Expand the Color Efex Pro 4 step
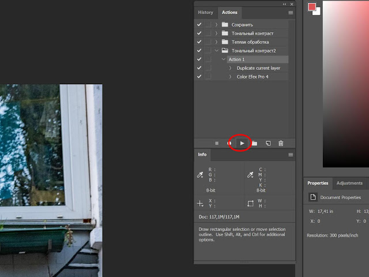369x277 pixels. coord(231,77)
